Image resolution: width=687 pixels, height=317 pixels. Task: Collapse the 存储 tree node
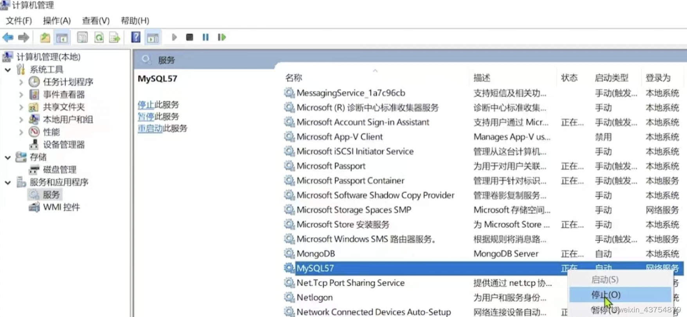tap(8, 157)
